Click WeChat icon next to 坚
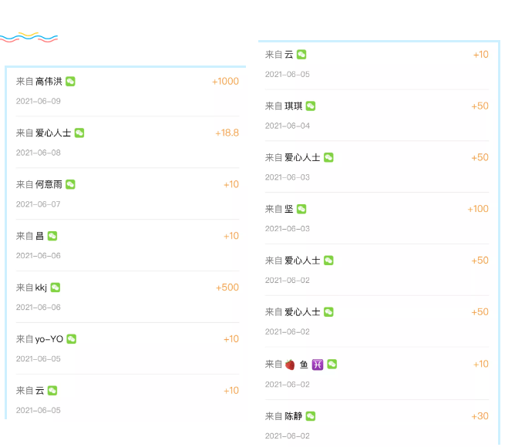Screen dimensions: 515x447 click(301, 209)
